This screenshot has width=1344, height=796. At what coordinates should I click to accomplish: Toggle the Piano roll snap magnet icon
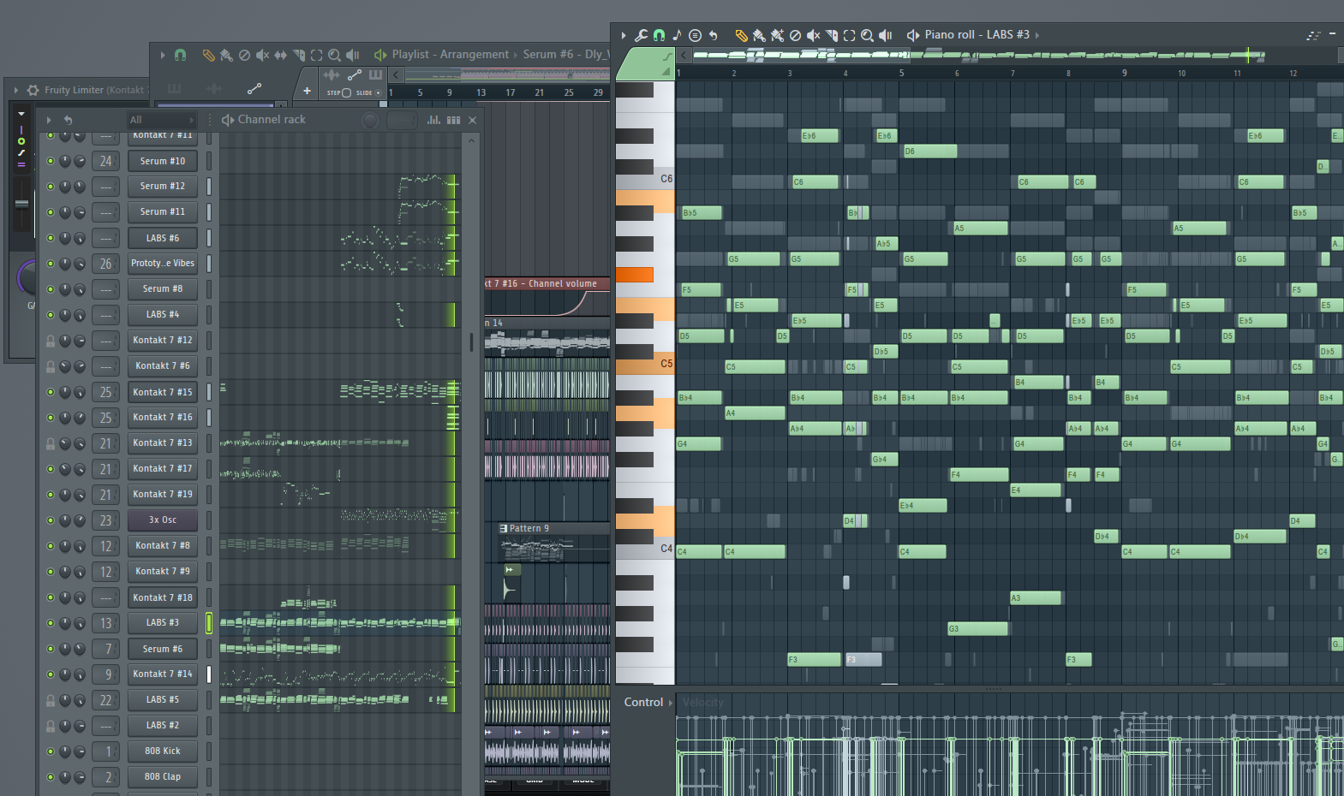tap(659, 35)
